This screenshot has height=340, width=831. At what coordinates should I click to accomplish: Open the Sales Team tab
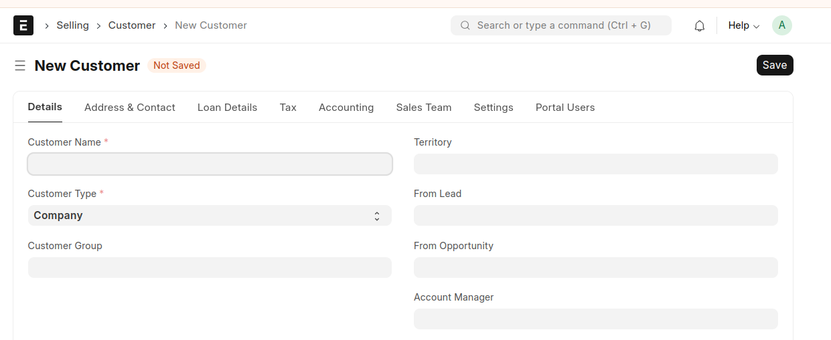pyautogui.click(x=423, y=108)
